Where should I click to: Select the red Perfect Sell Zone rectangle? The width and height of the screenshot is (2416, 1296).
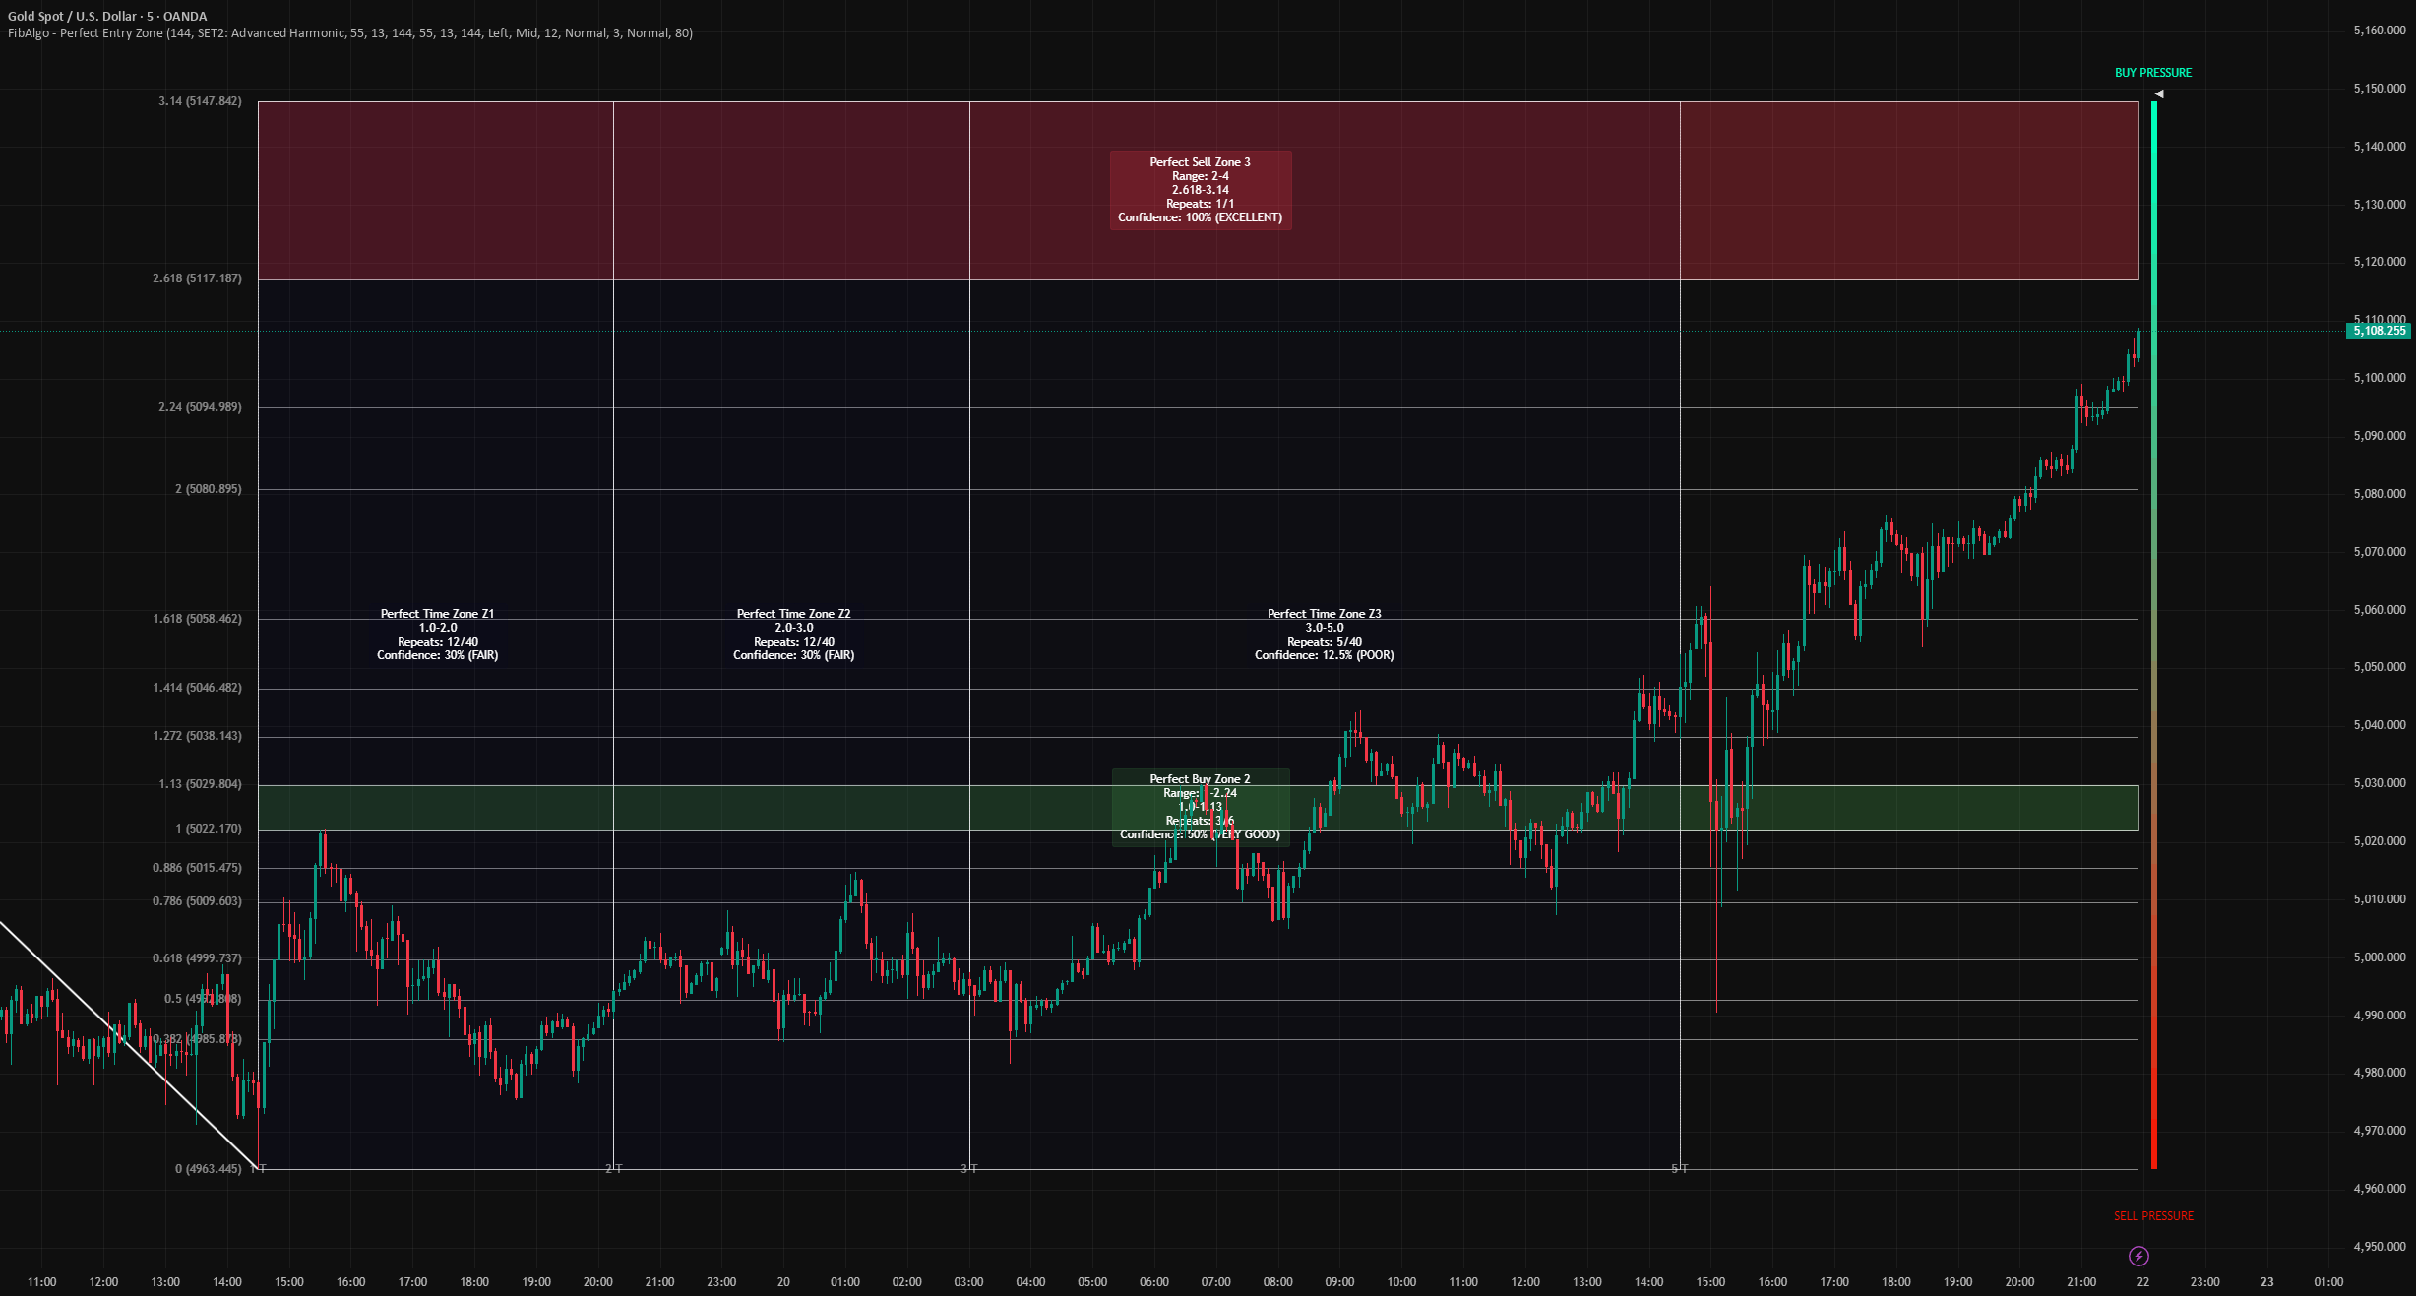click(x=1199, y=191)
